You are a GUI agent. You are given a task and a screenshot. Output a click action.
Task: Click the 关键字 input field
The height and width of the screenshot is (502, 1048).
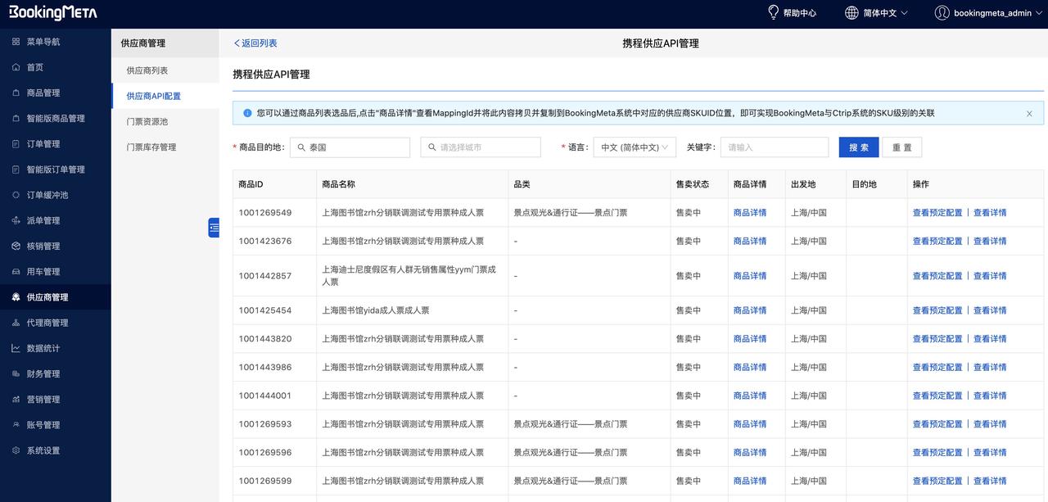774,147
